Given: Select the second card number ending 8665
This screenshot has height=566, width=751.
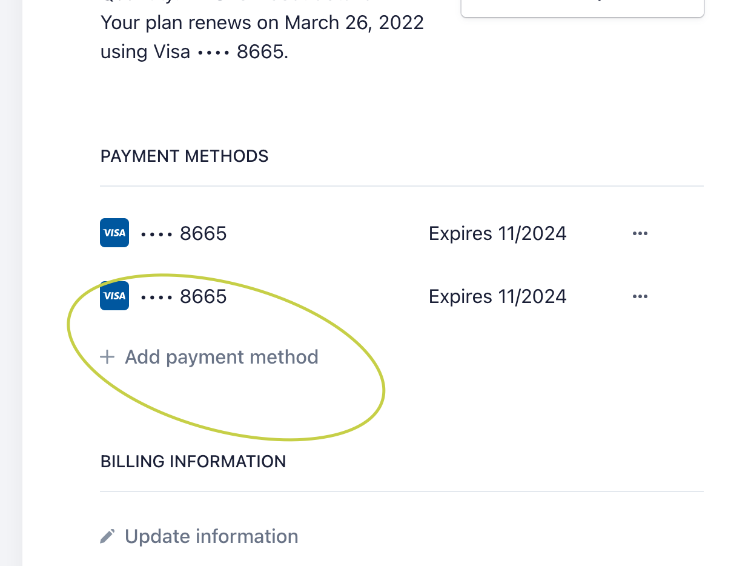Looking at the screenshot, I should click(x=184, y=296).
